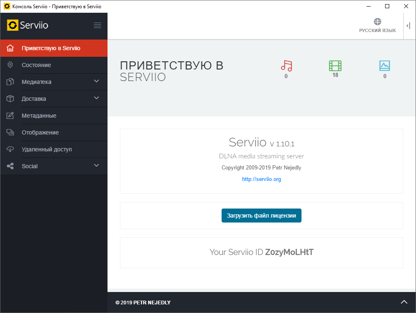416x313 pixels.
Task: Click the ПРИВЕТСТВУЮ В SERVIIO heading
Action: [172, 71]
